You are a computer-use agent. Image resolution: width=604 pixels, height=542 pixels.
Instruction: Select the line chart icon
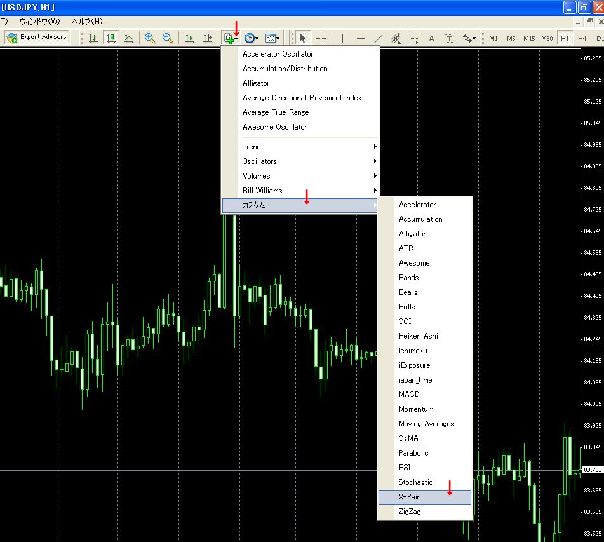129,38
